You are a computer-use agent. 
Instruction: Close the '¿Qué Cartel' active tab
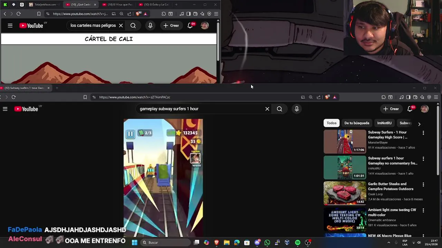(95, 4)
